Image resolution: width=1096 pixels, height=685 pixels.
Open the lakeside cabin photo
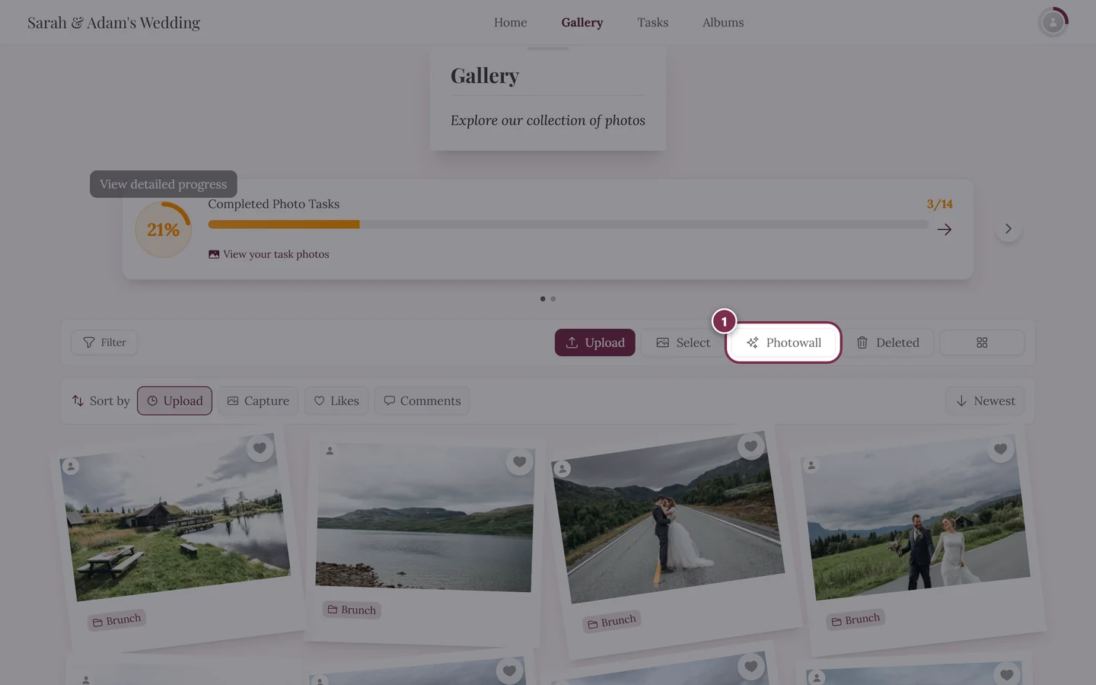[175, 519]
